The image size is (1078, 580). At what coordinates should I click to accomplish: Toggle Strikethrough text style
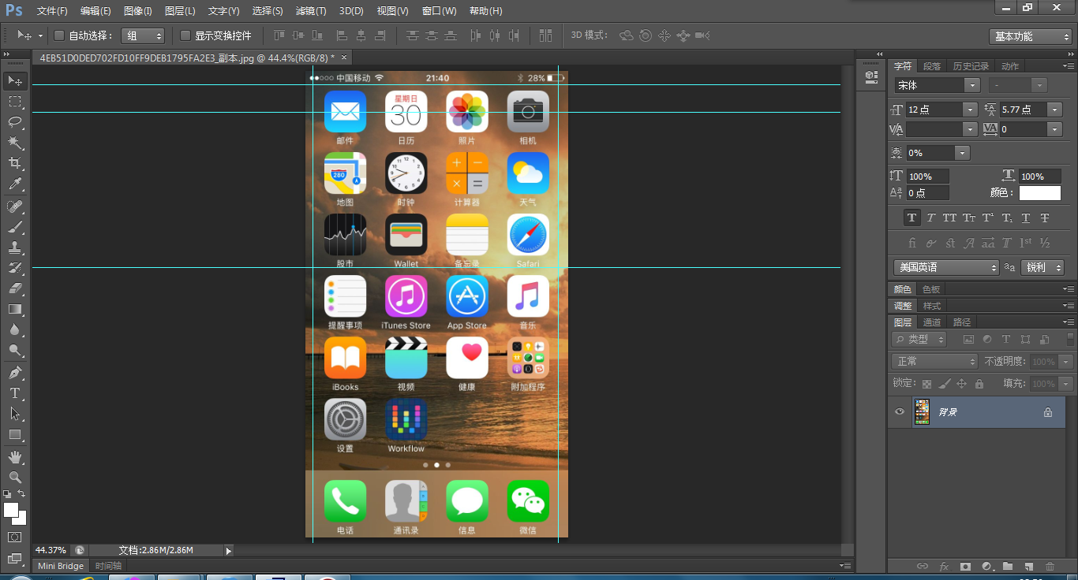(1045, 217)
